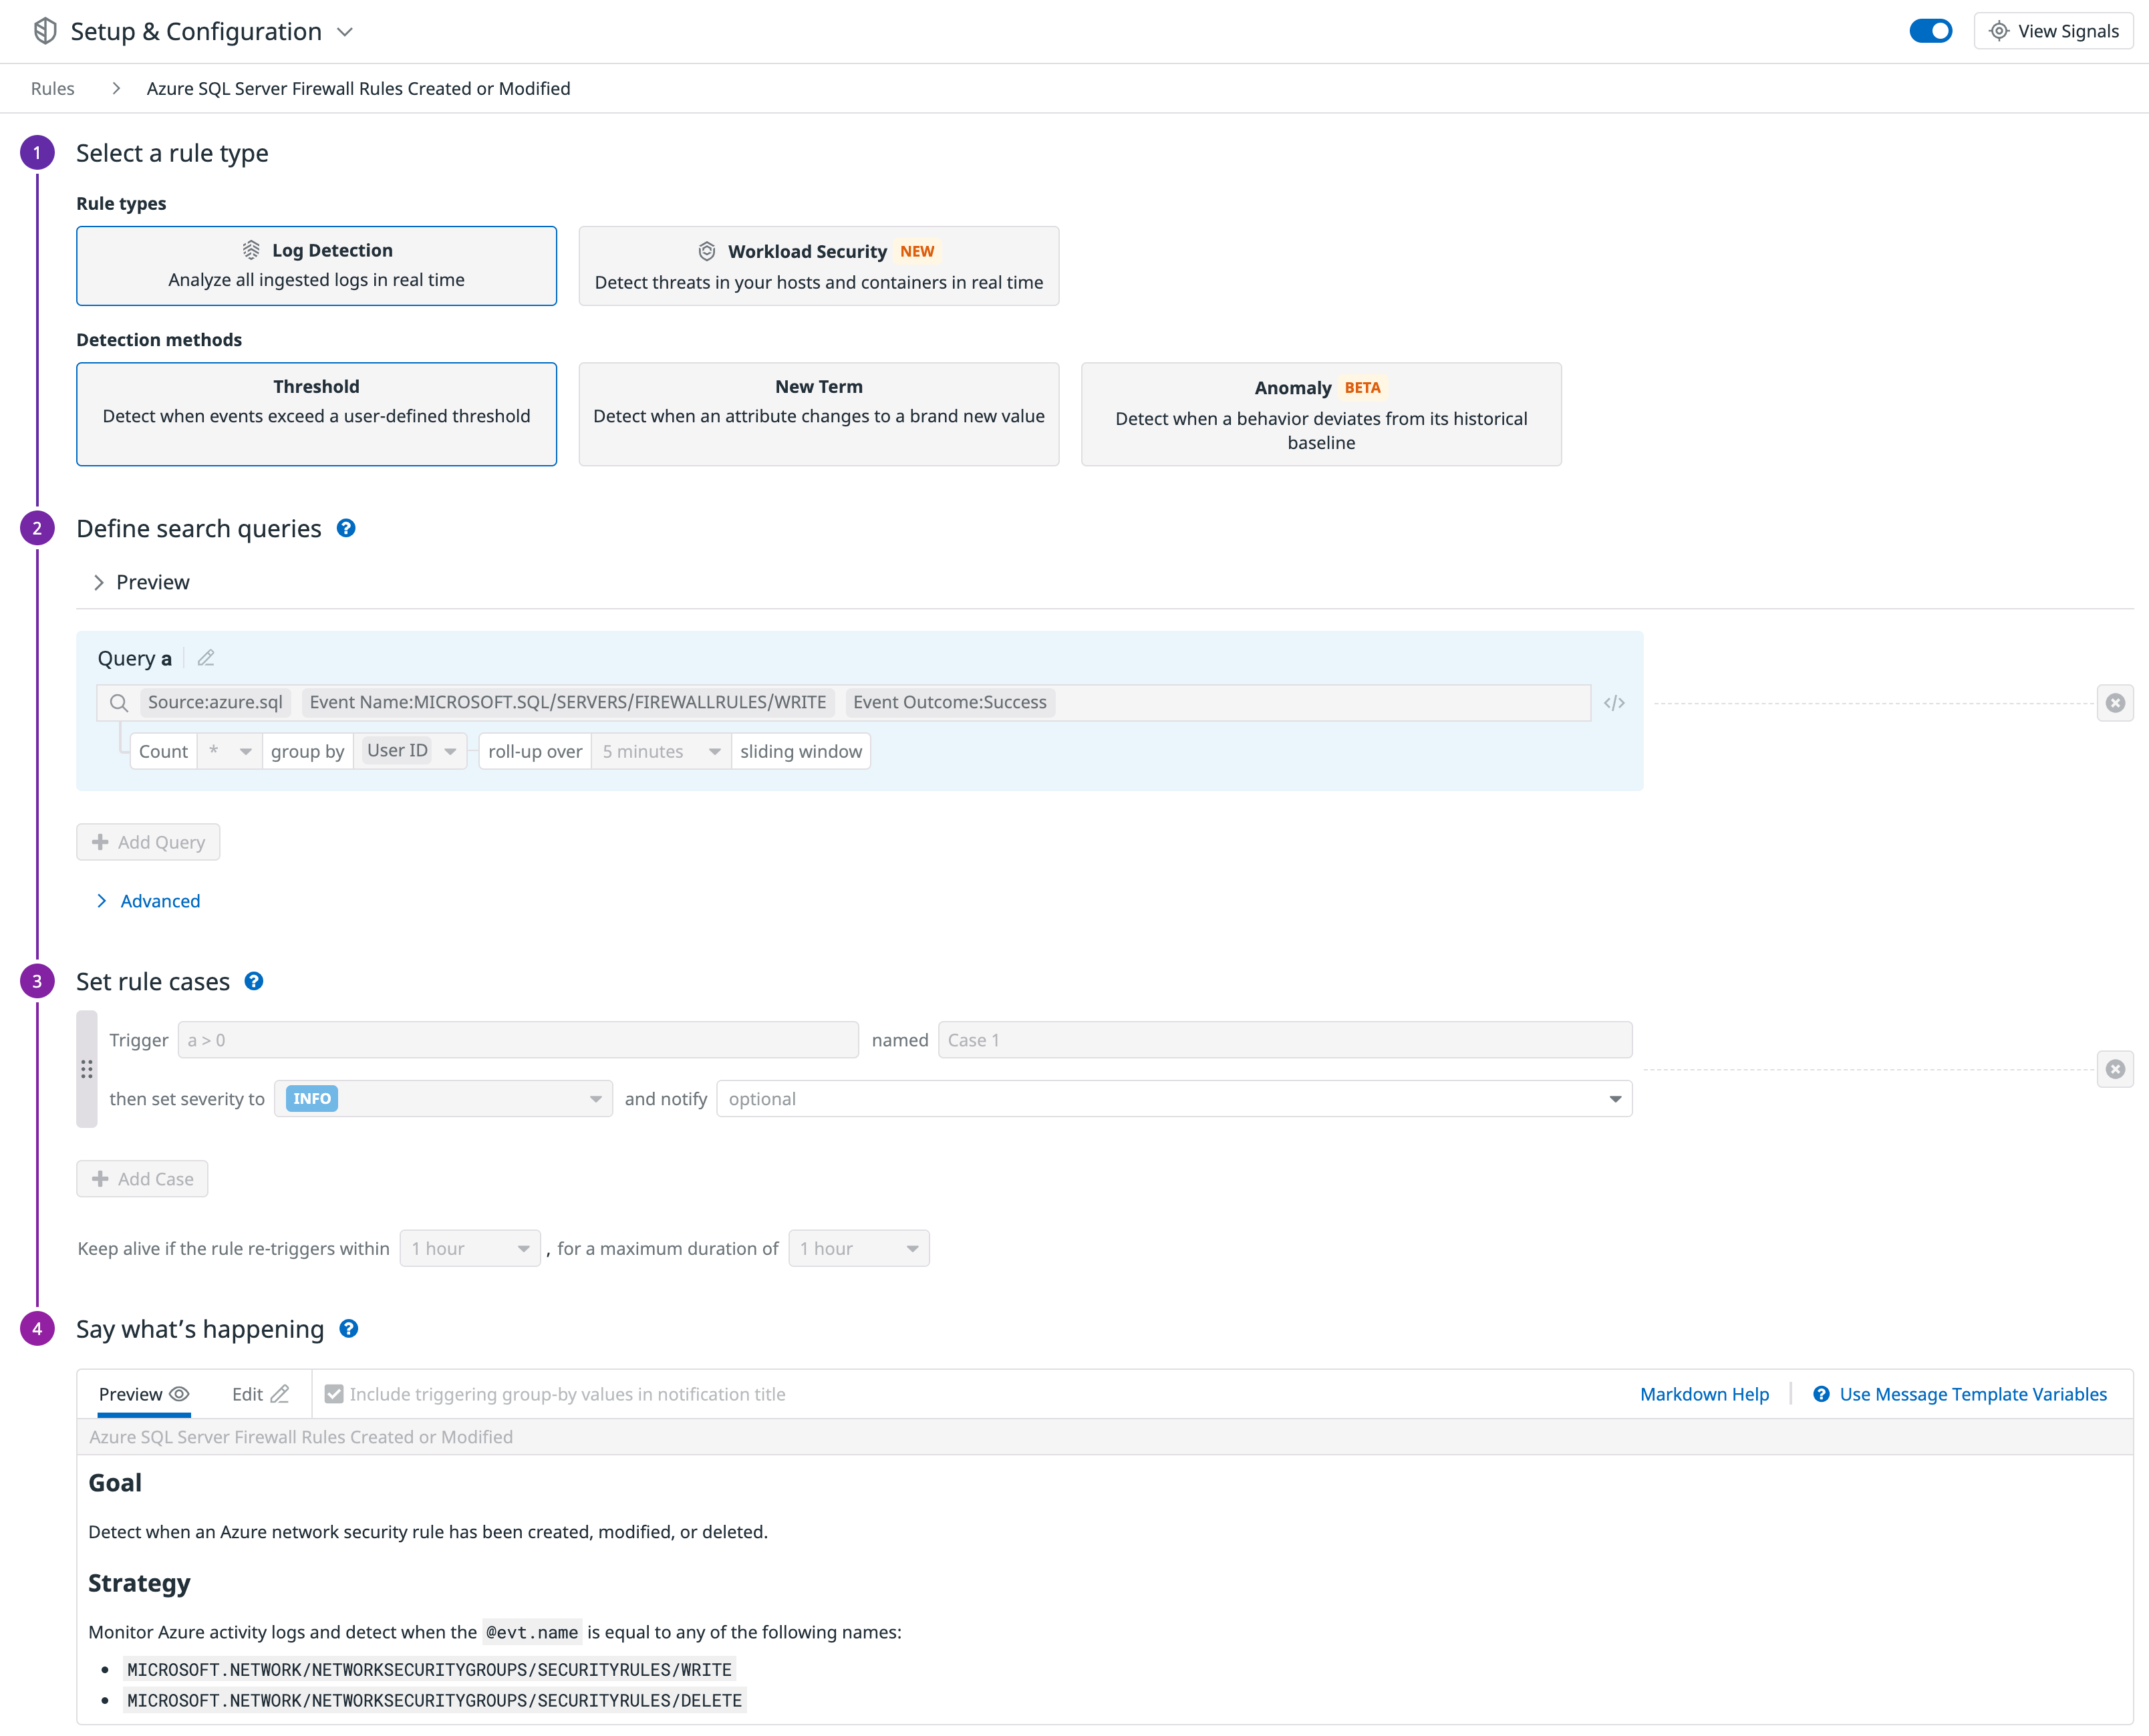Open the User ID group-by dropdown
Screen dimensions: 2149x1736
[x=450, y=750]
